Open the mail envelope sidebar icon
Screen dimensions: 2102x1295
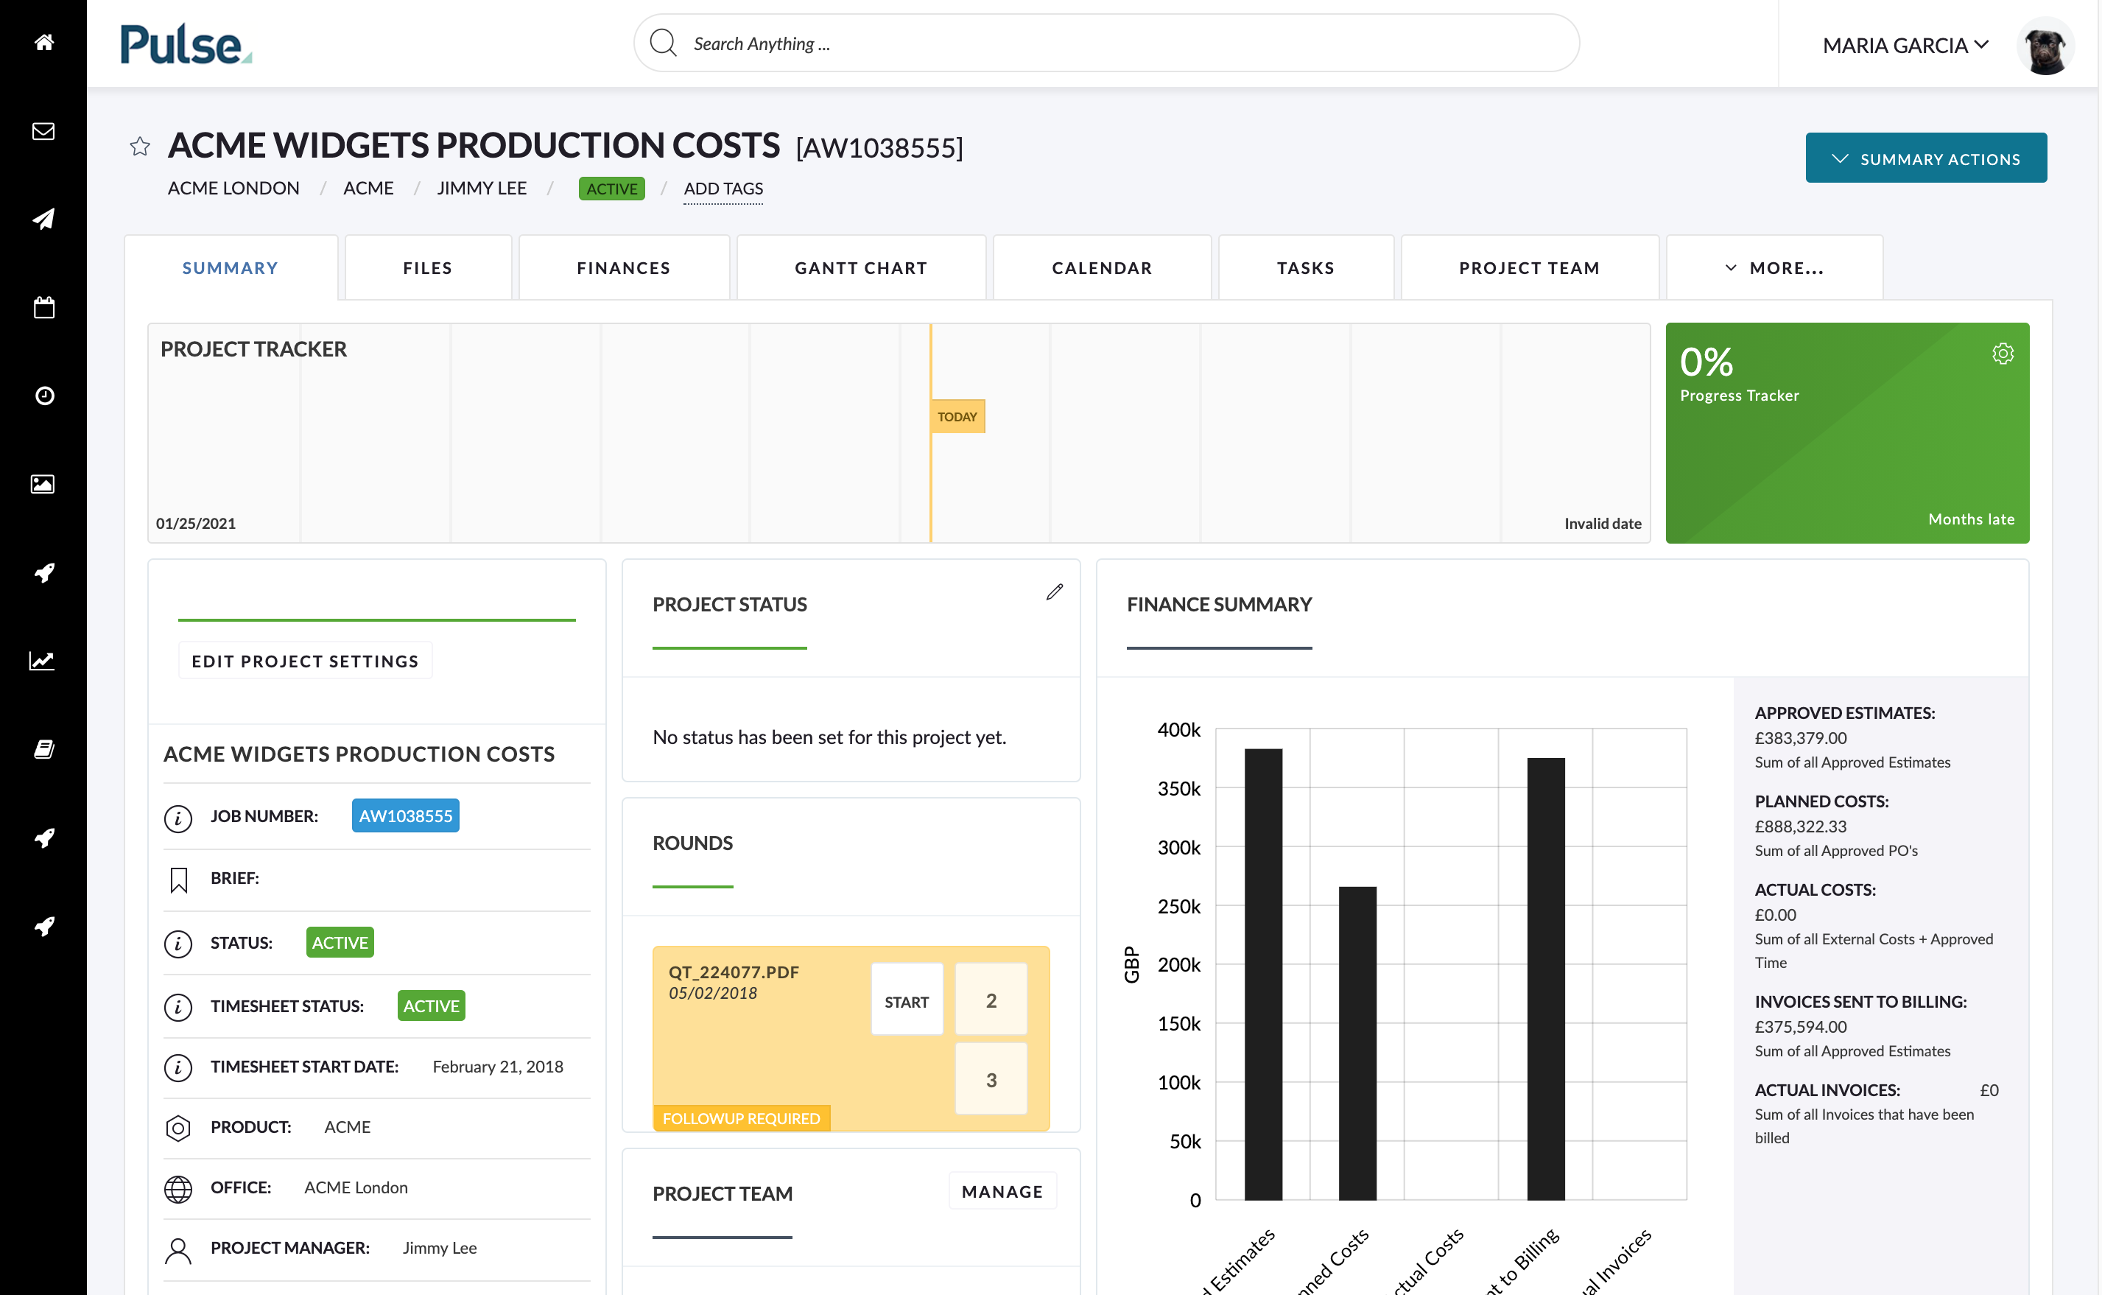(43, 131)
